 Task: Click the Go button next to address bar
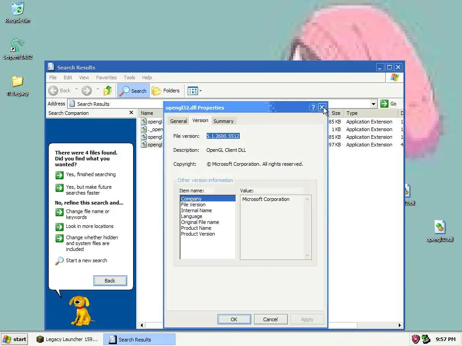pos(388,104)
